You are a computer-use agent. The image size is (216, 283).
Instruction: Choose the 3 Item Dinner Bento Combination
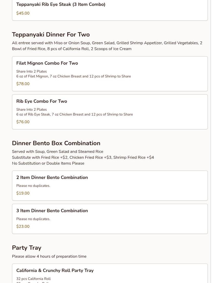[x=52, y=211]
